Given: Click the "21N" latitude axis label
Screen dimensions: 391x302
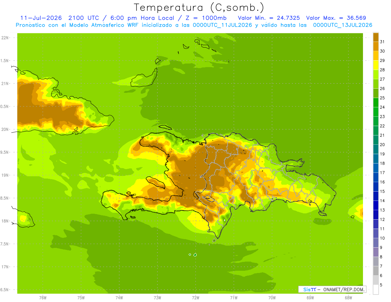Looking at the screenshot, I should click(5, 84).
